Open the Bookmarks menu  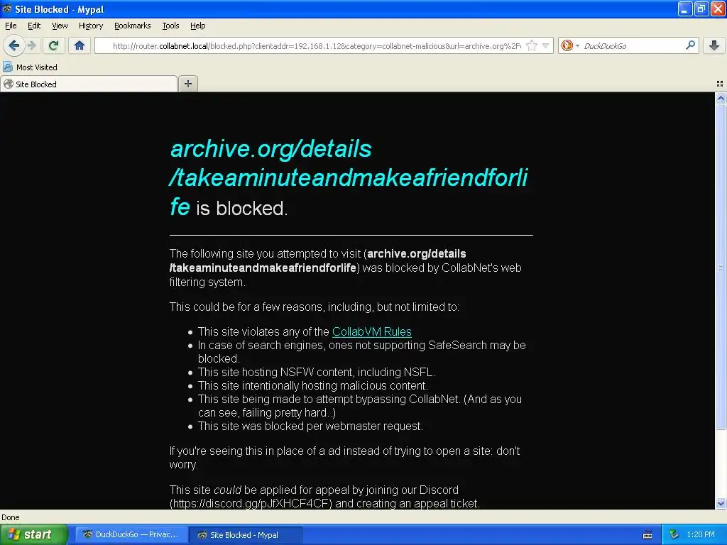pos(133,26)
